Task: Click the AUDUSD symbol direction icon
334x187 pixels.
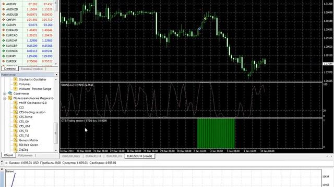Action: [x=3, y=15]
